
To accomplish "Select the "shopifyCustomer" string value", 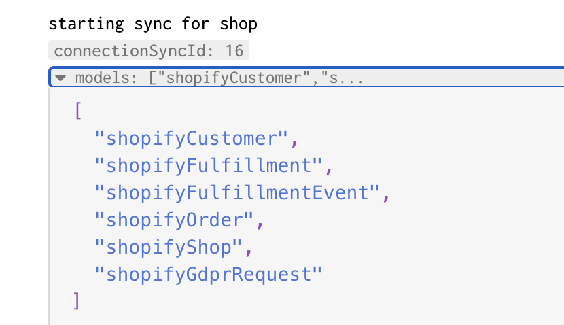I will pos(191,138).
